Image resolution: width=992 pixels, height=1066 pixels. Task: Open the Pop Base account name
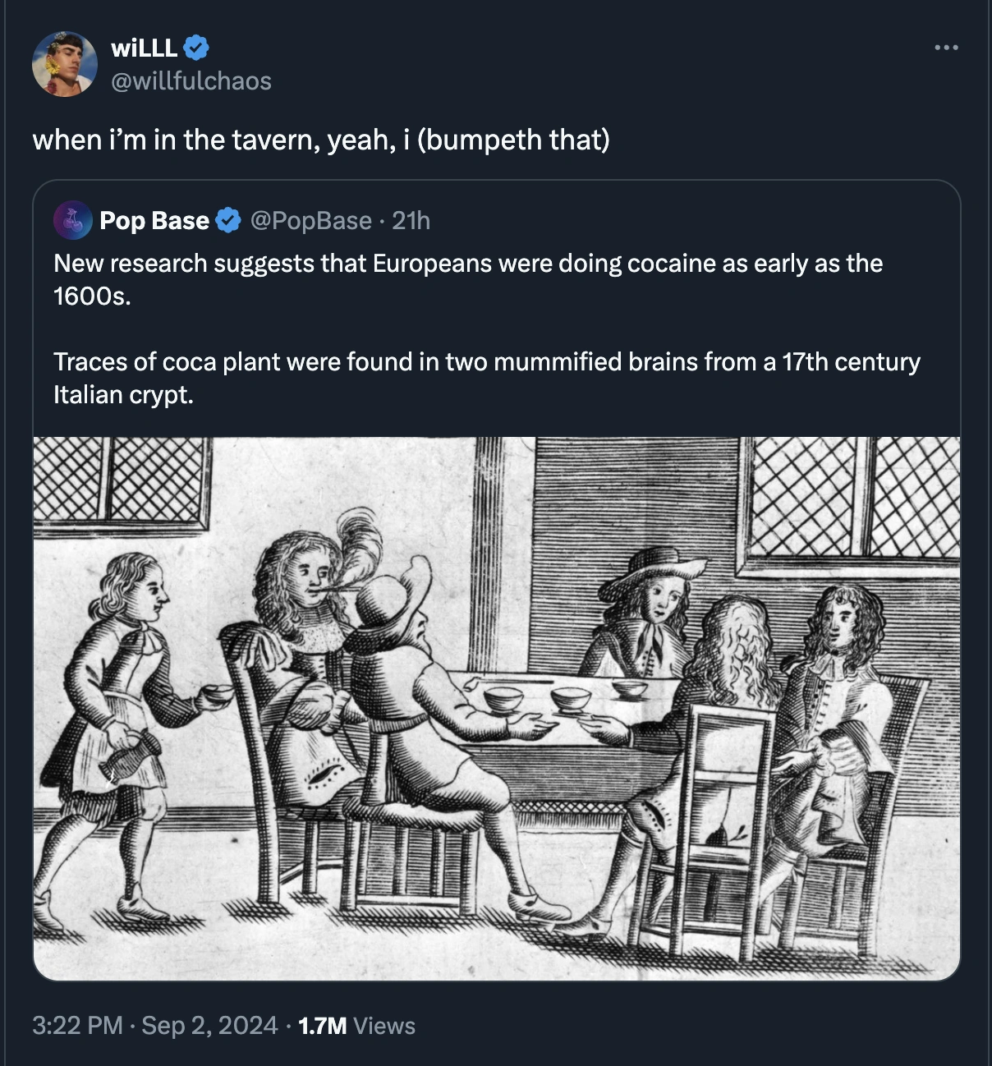154,220
